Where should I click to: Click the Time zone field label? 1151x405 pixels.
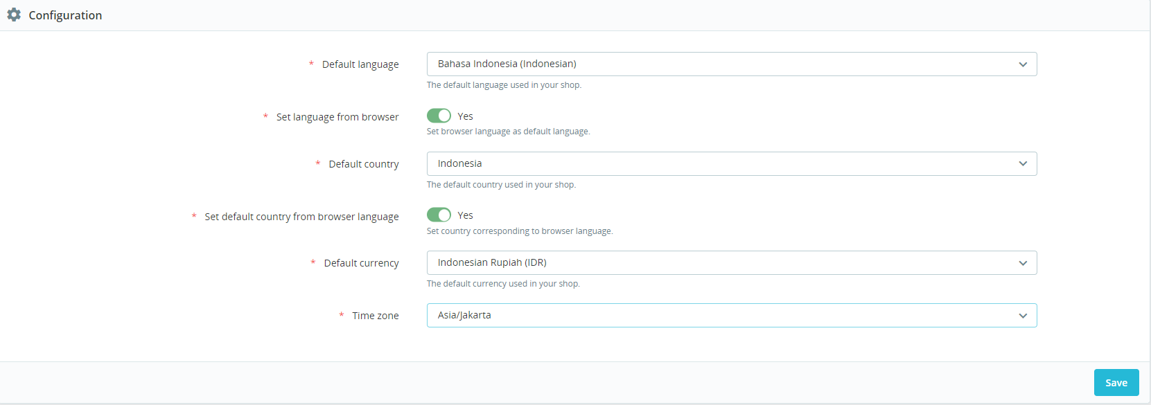point(375,316)
